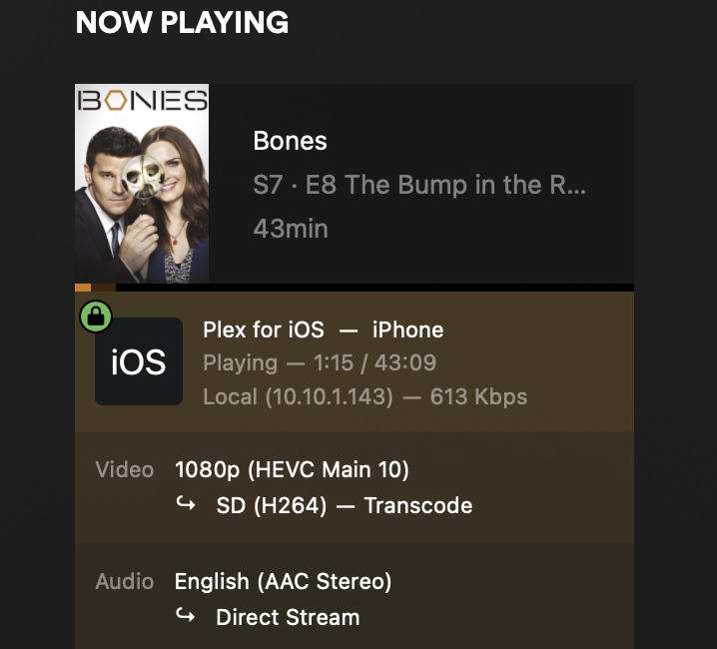Click the buffered segment of progress bar

(103, 288)
